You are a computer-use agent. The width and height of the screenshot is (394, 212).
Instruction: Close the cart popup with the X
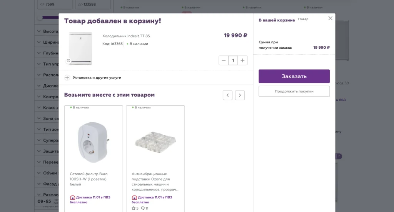tap(330, 18)
